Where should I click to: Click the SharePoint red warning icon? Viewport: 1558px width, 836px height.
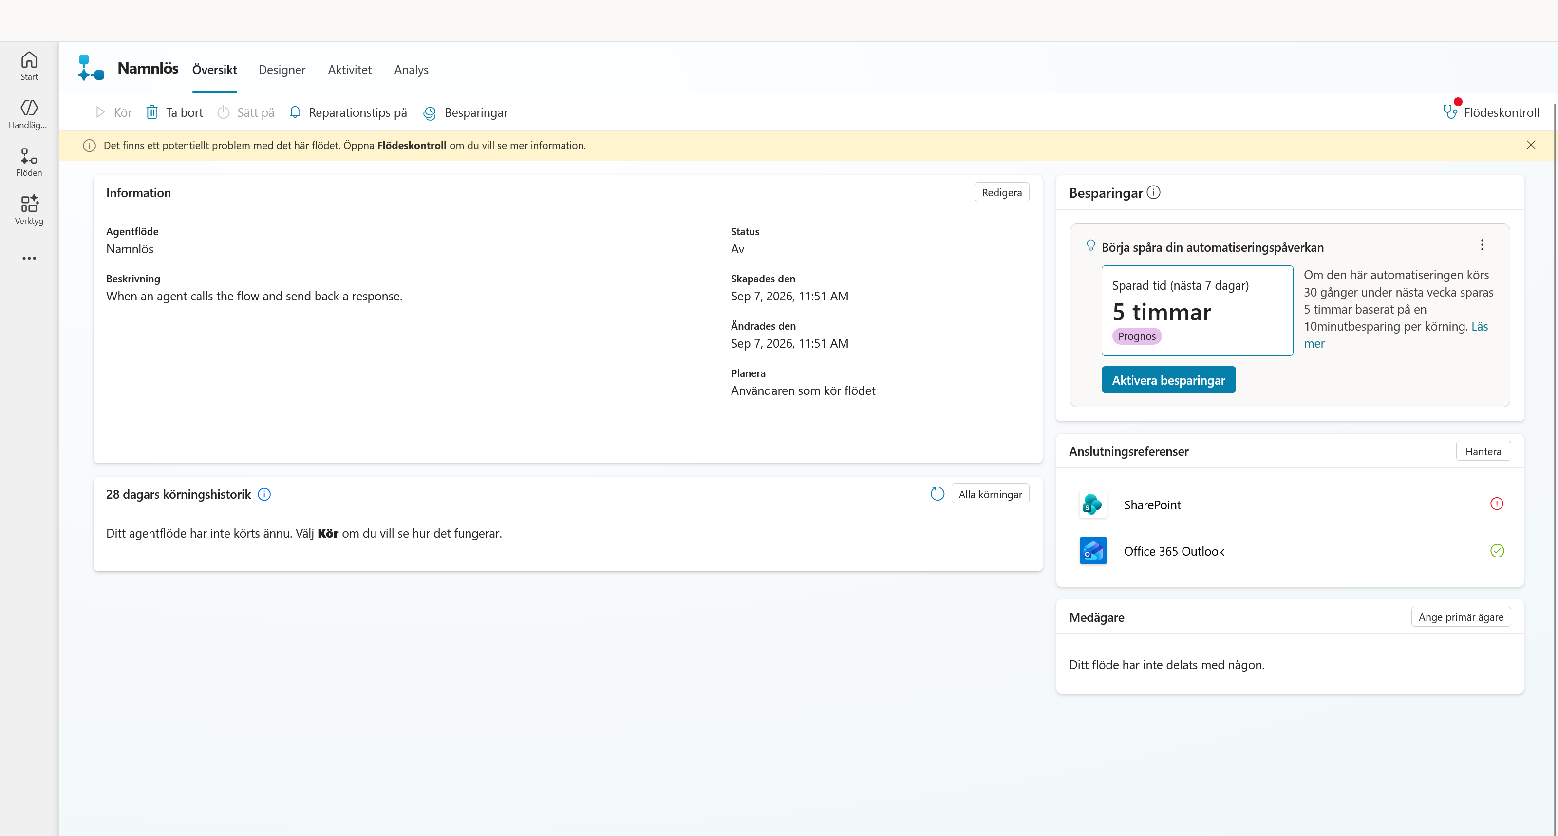pyautogui.click(x=1497, y=503)
